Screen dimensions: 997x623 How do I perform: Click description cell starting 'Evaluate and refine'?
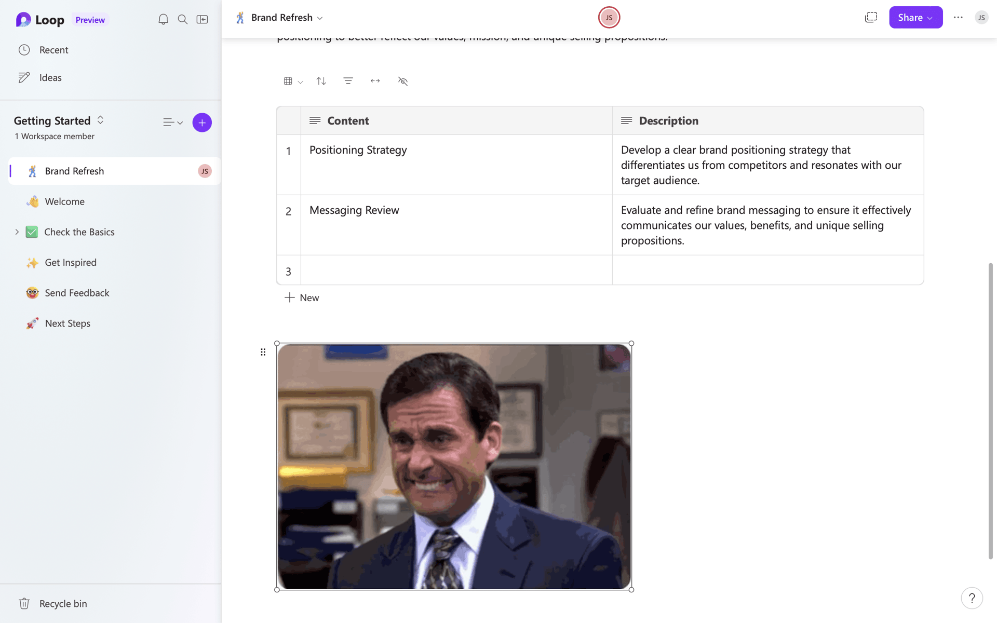768,225
